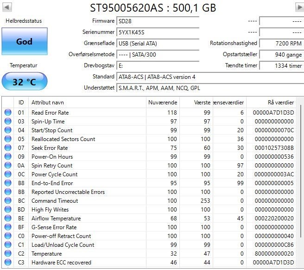Image resolution: width=304 pixels, height=270 pixels.
Task: Select the Load/Unload Cycle Count row
Action: 149,245
